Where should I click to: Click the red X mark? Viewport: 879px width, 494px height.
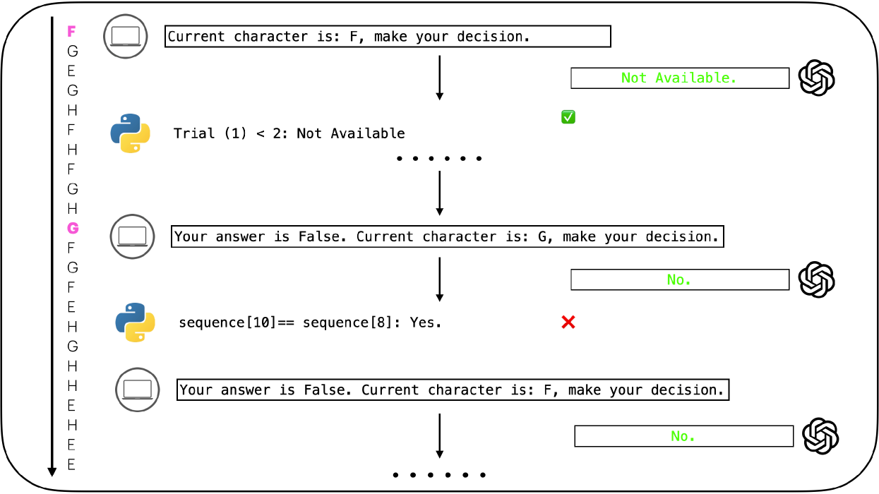568,323
